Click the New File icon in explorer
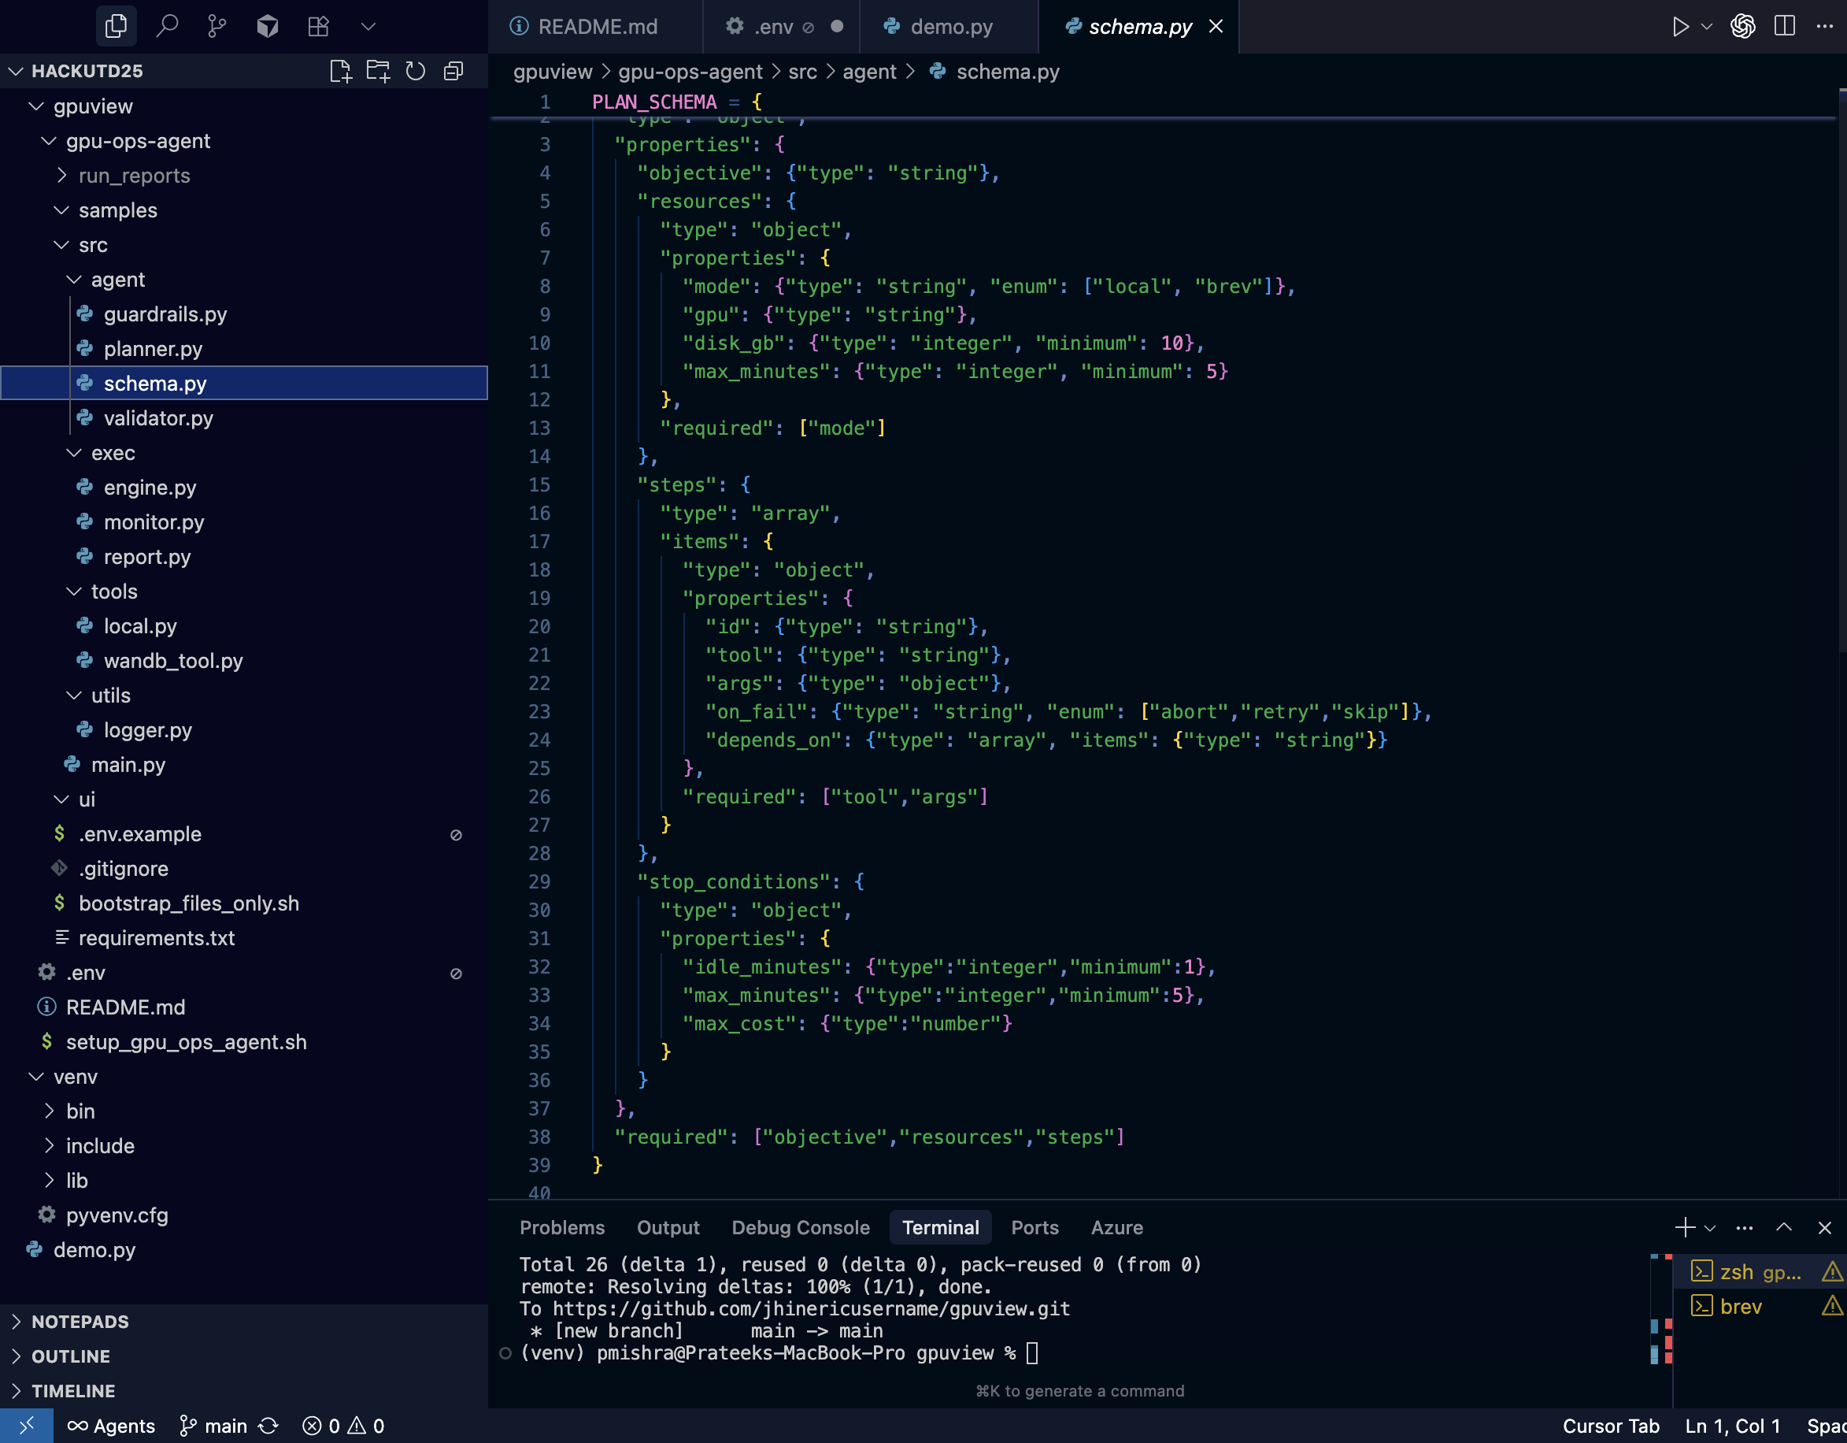This screenshot has height=1443, width=1847. pyautogui.click(x=340, y=71)
